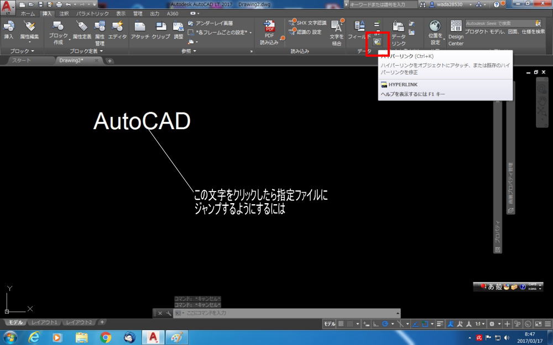Image resolution: width=553 pixels, height=345 pixels.
Task: Toggle polar tracking in status bar
Action: coord(385,324)
